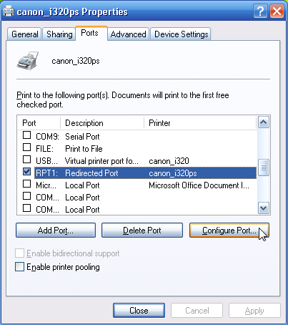The image size is (288, 325).
Task: Click the canon_i320ps name next to printer icon
Action: [x=76, y=61]
